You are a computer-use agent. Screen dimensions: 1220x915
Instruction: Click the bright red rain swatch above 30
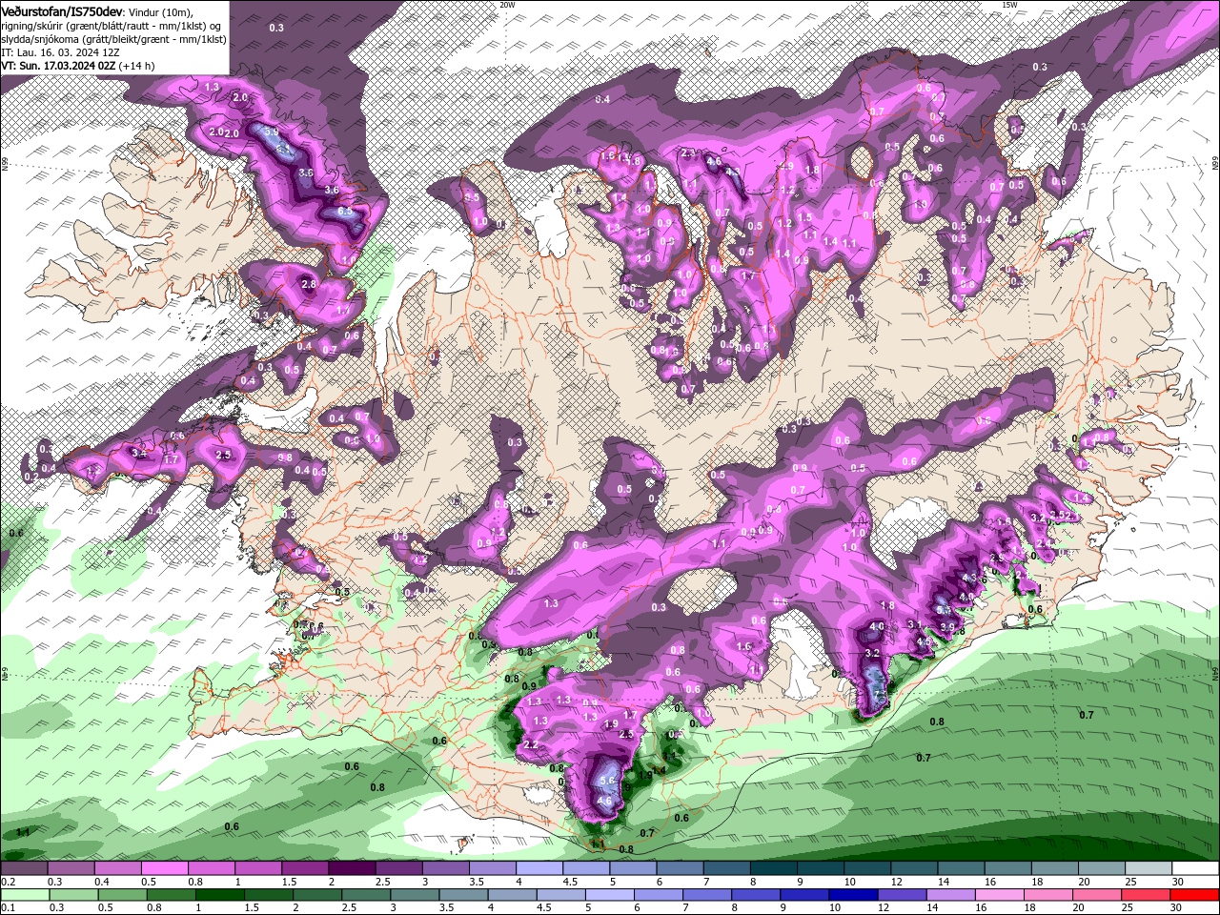[1195, 895]
